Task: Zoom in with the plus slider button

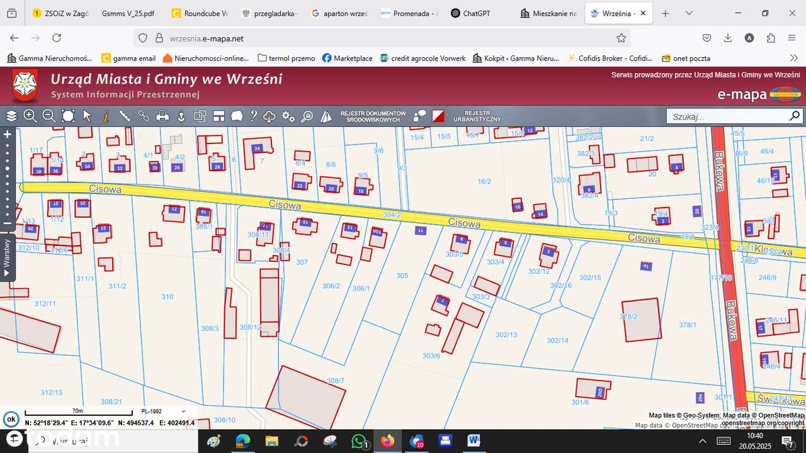Action: click(x=8, y=134)
